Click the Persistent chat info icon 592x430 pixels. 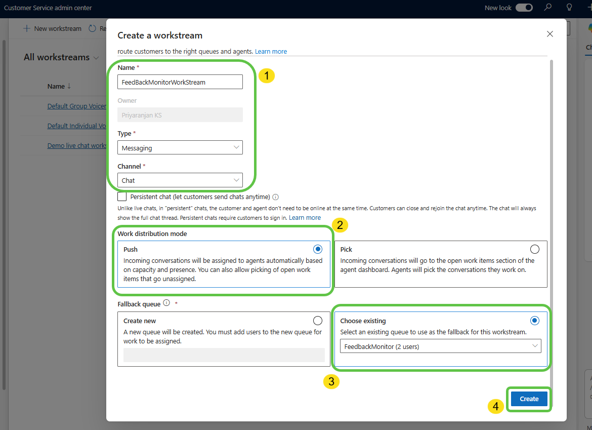(x=276, y=197)
